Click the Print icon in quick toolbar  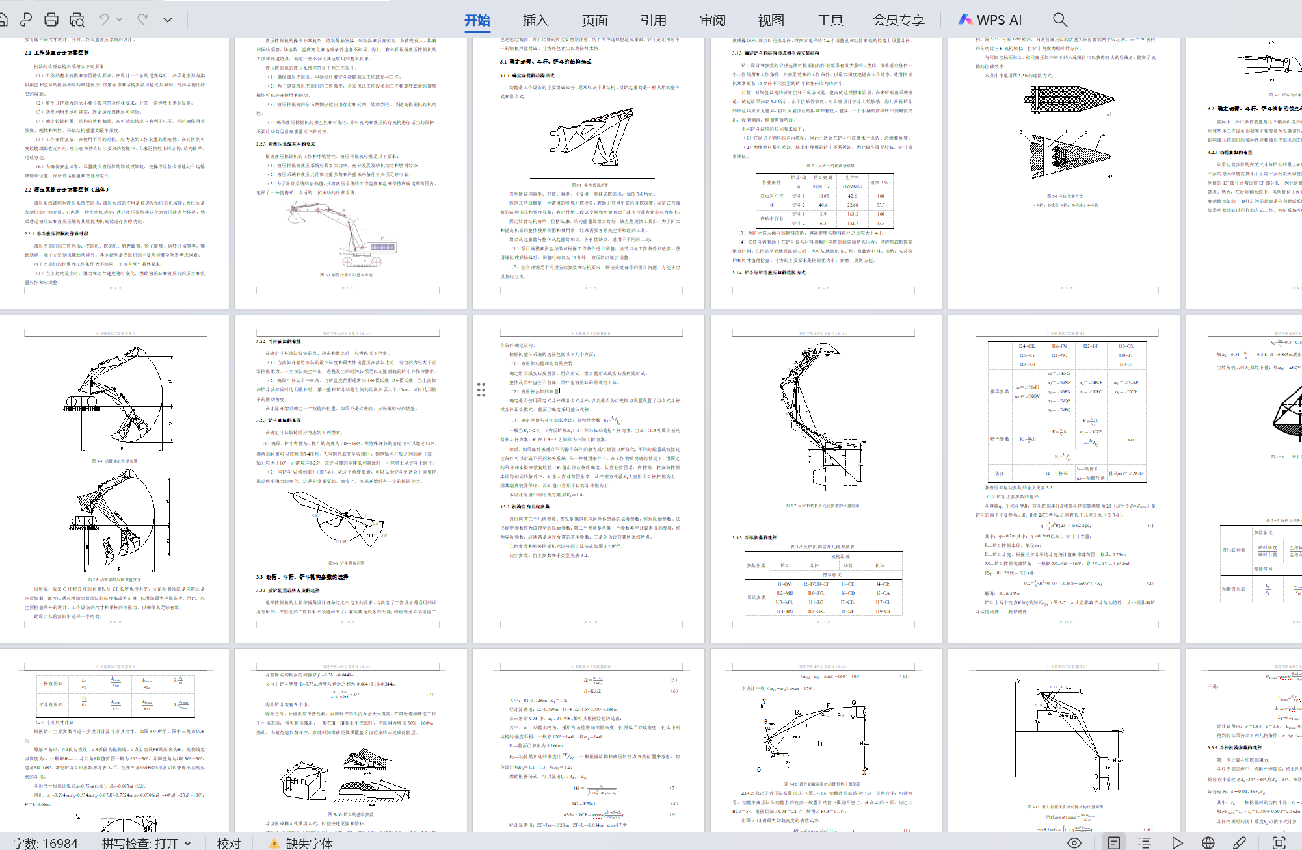tap(51, 19)
